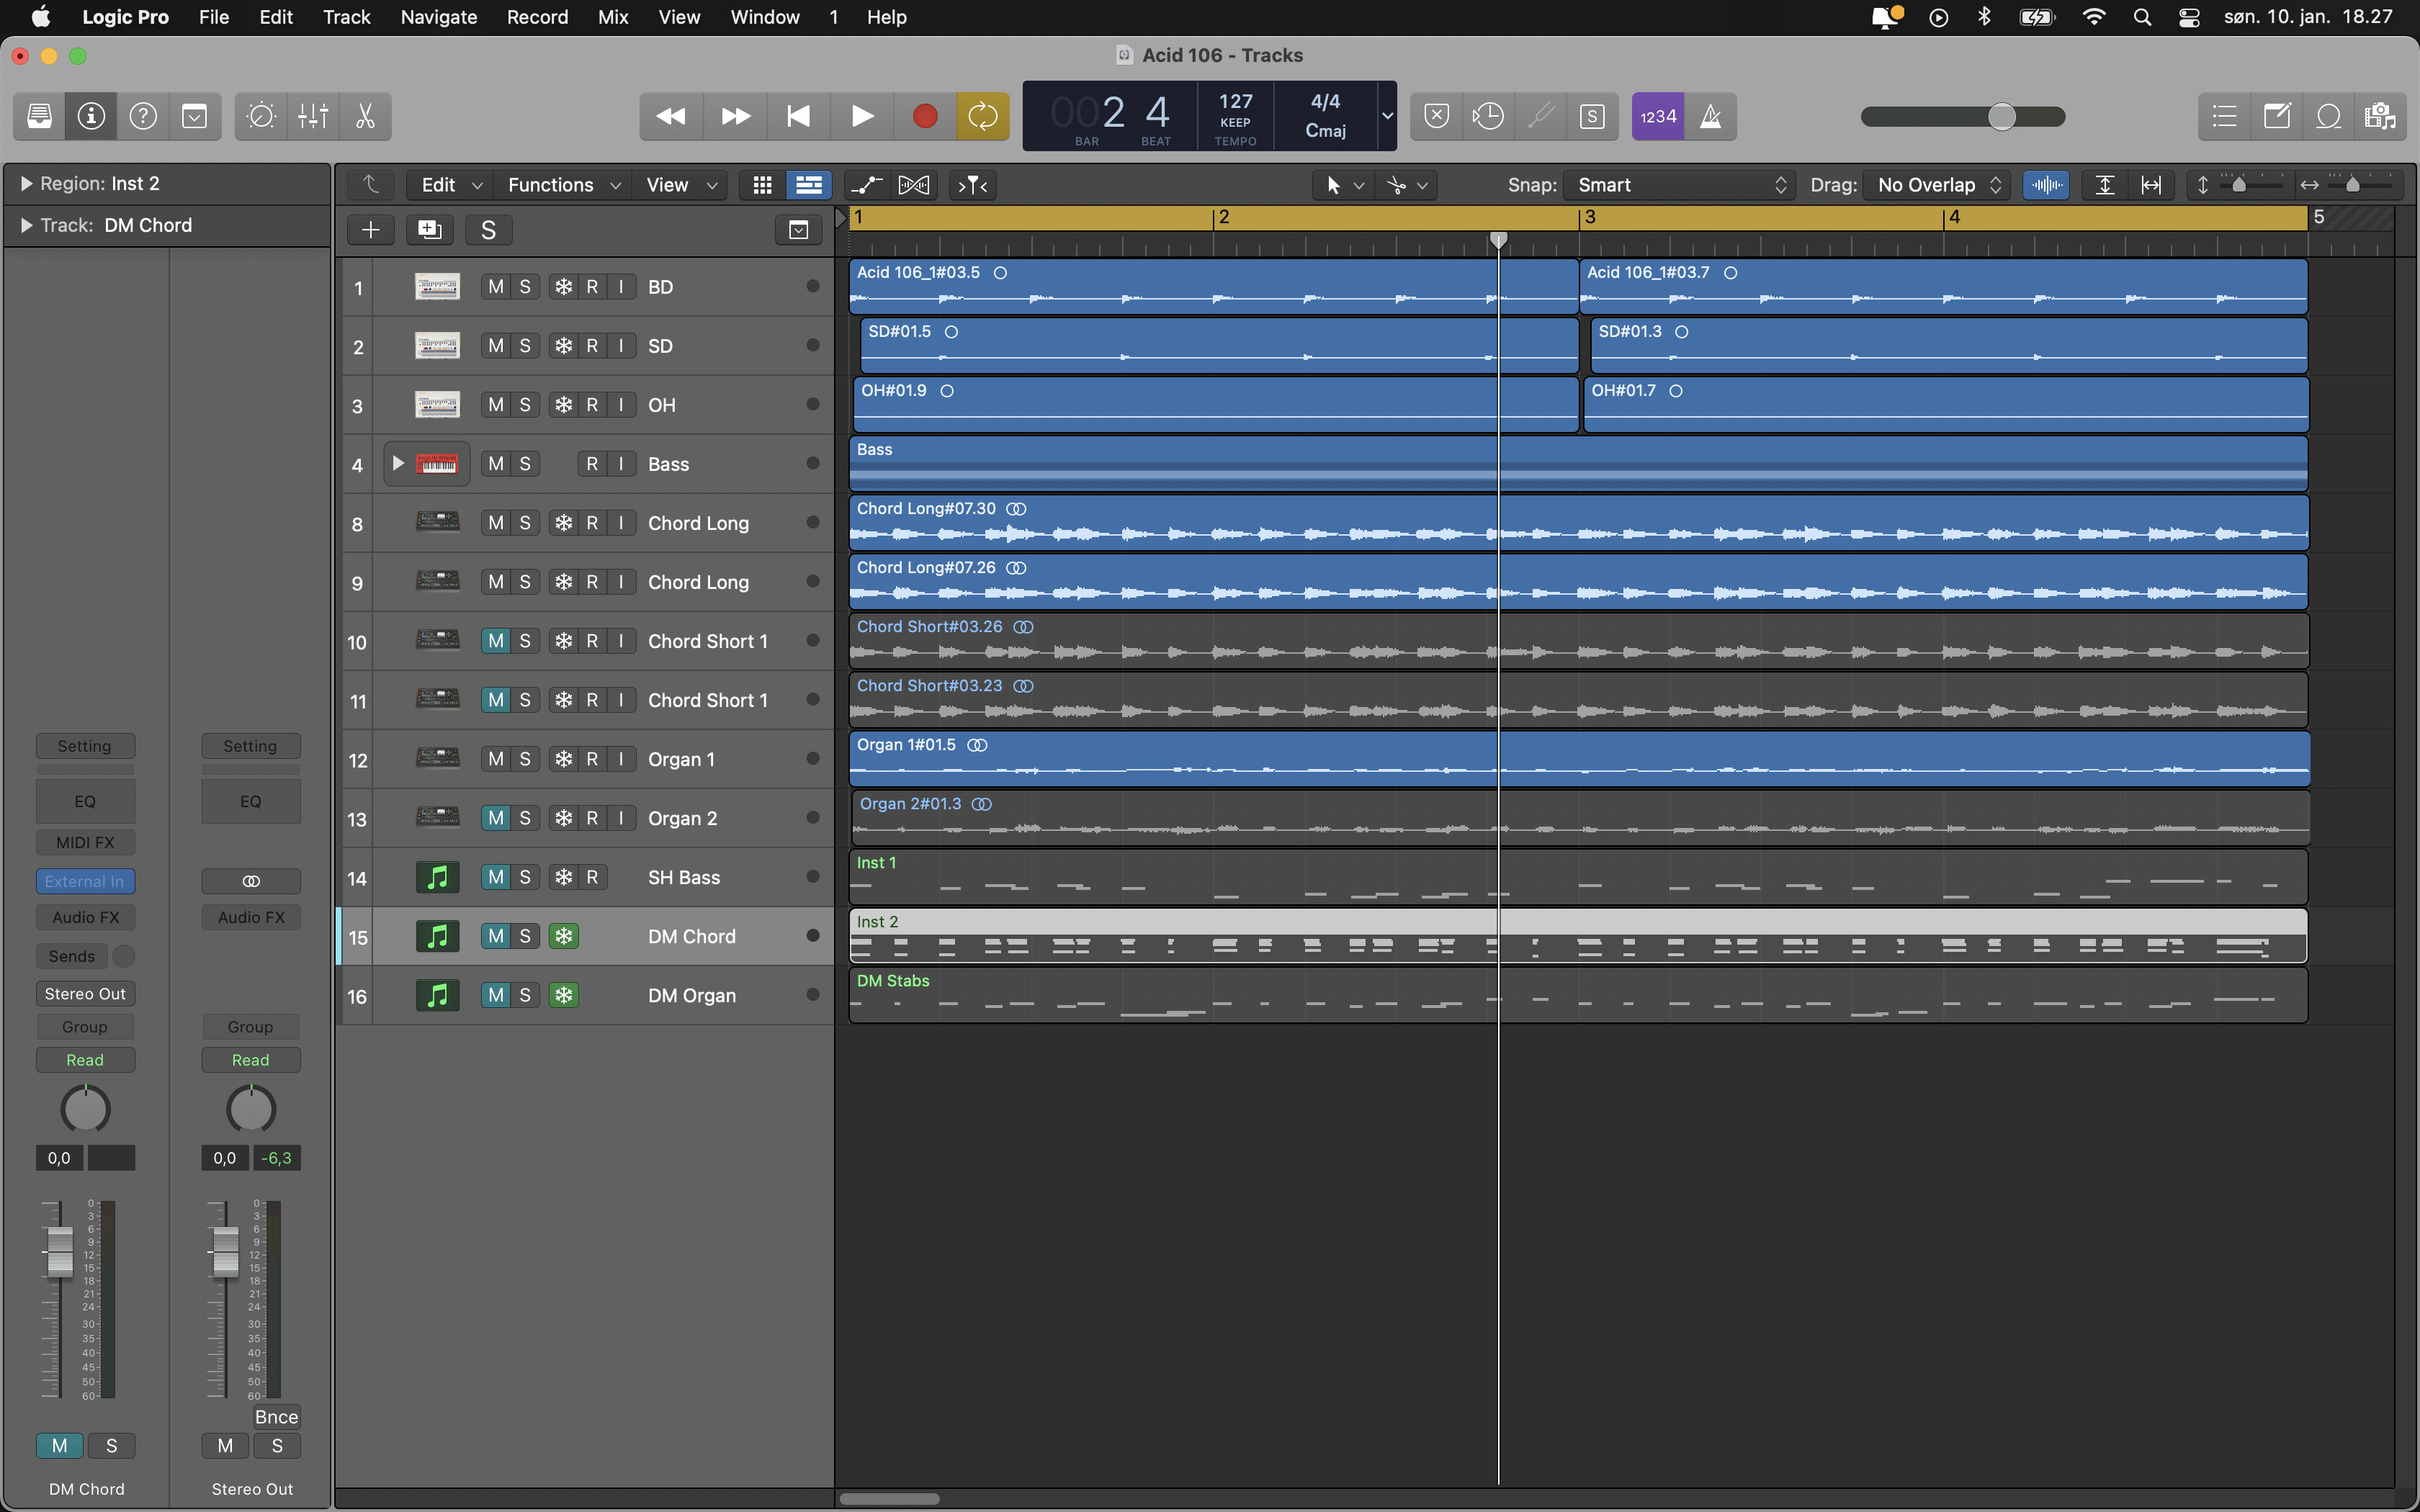Open the Snap Smart dropdown
Viewport: 2420px width, 1512px height.
(x=1680, y=185)
